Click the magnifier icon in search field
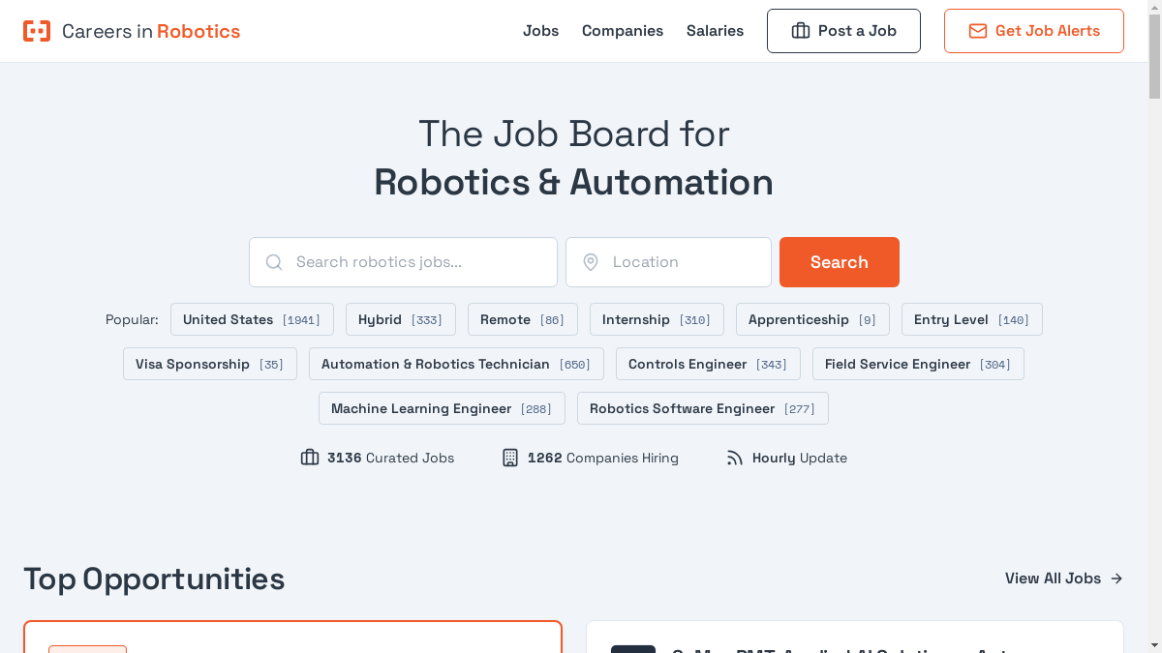The image size is (1162, 653). (274, 262)
